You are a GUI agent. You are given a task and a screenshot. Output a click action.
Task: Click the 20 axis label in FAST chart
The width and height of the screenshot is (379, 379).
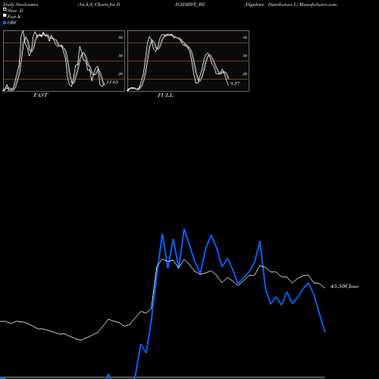pos(121,74)
